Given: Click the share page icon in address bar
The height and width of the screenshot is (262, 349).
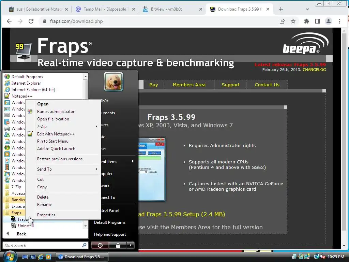Looking at the screenshot, I should pos(282,21).
